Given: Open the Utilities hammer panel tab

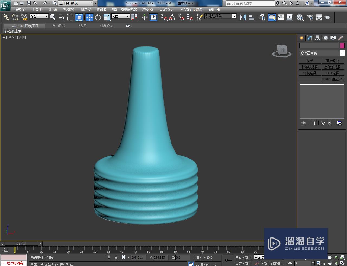Looking at the screenshot, I should (341, 38).
